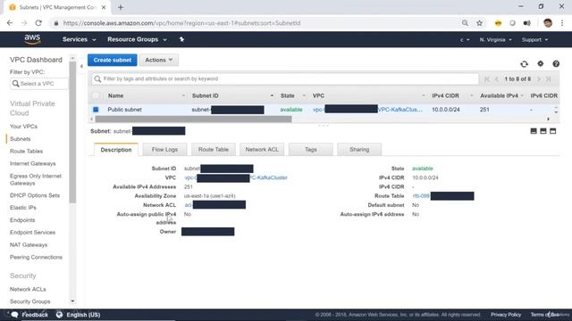Click the Feedback speech bubble icon
The height and width of the screenshot is (321, 572).
pos(14,315)
